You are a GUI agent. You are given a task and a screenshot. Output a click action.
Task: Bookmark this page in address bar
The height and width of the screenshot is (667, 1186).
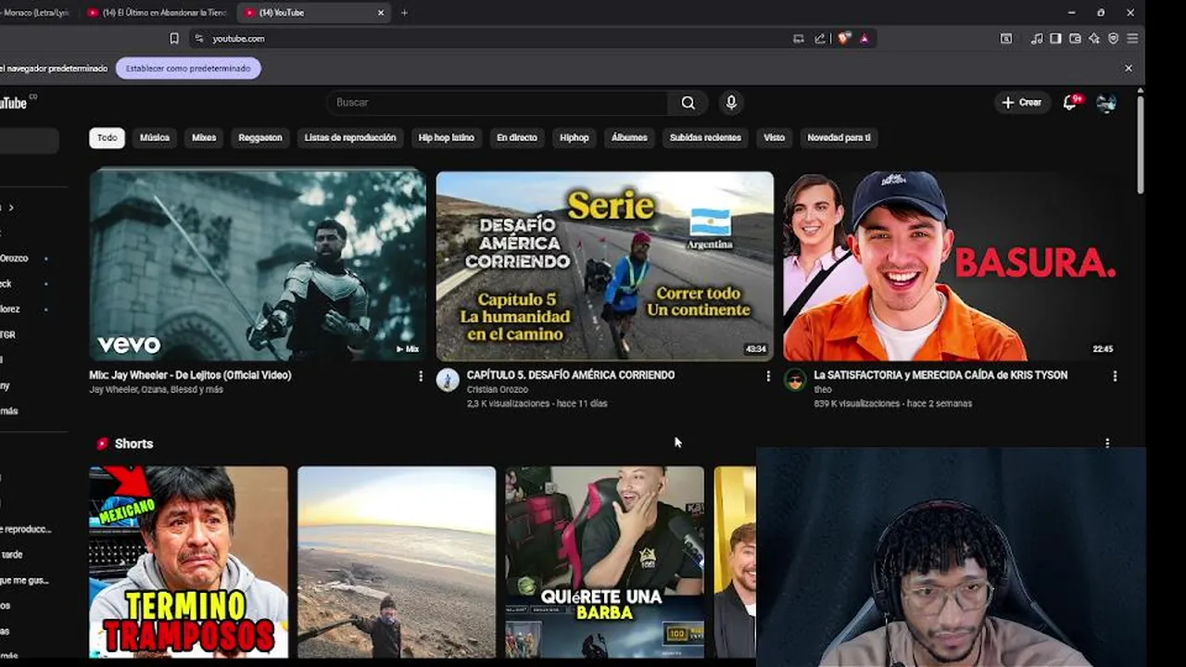[174, 38]
